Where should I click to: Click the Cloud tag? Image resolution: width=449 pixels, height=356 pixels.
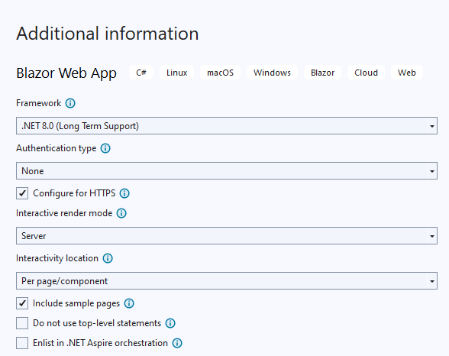(366, 73)
